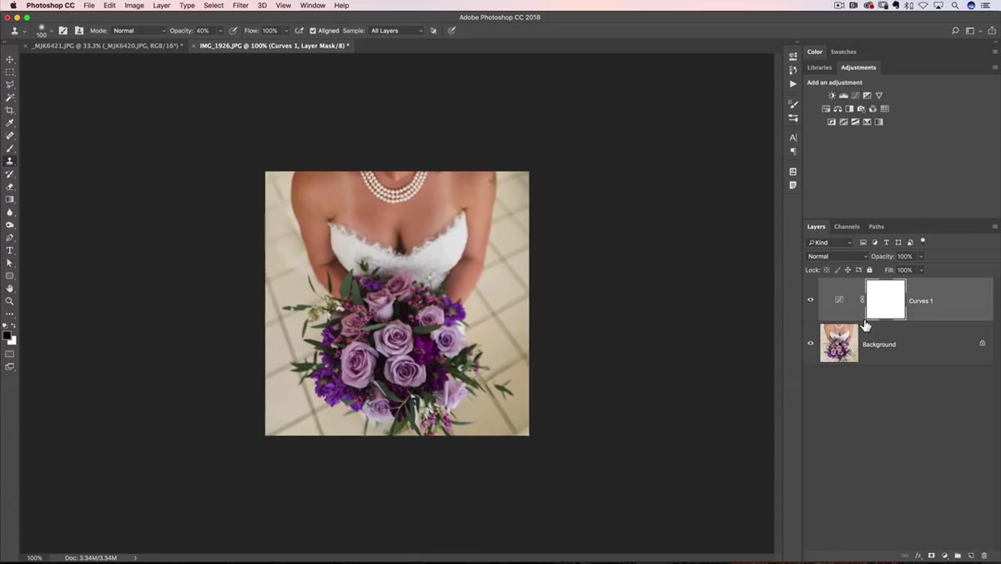Select the Eraser tool
The height and width of the screenshot is (564, 1001).
click(10, 187)
